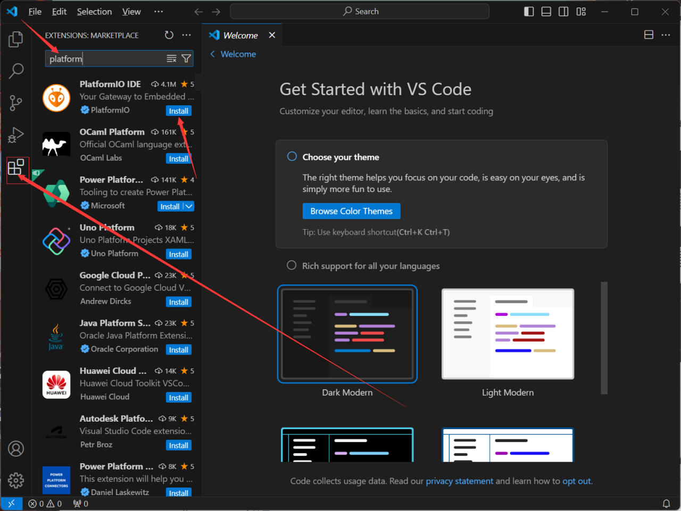Viewport: 681px width, 511px height.
Task: Open the Power Platform Connectors extension entry
Action: pos(117,479)
